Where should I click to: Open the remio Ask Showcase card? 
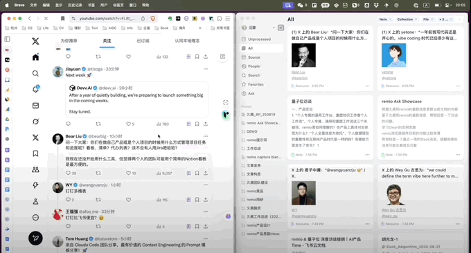(420, 127)
